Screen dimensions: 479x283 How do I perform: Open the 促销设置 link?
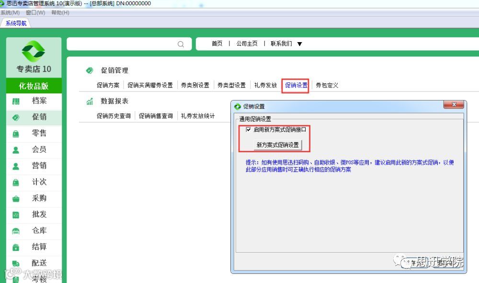296,85
